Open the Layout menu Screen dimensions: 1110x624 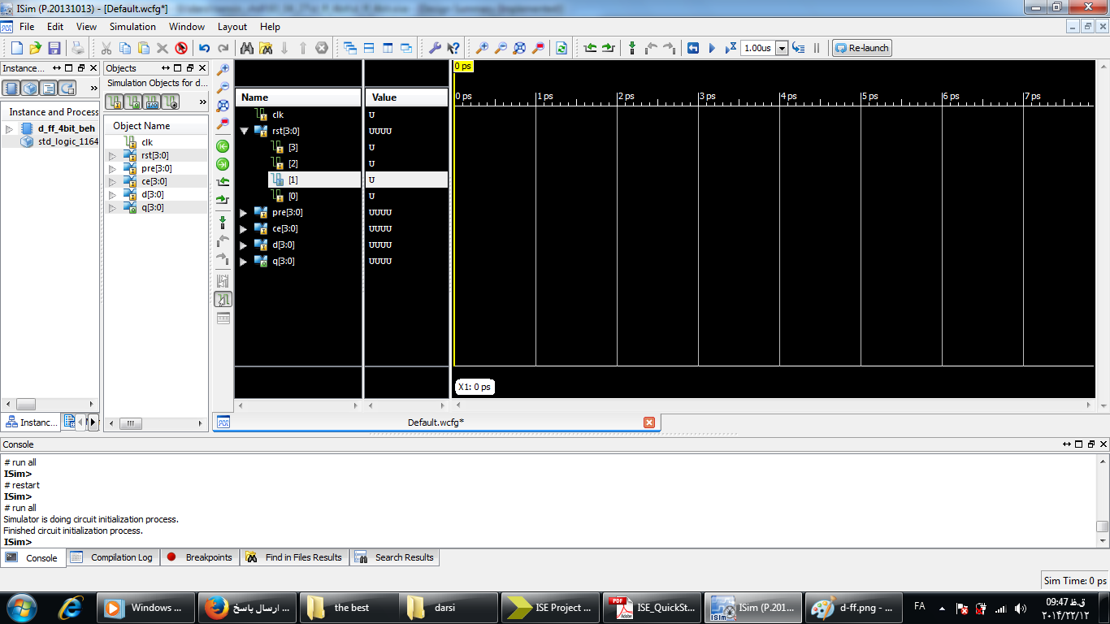(232, 27)
